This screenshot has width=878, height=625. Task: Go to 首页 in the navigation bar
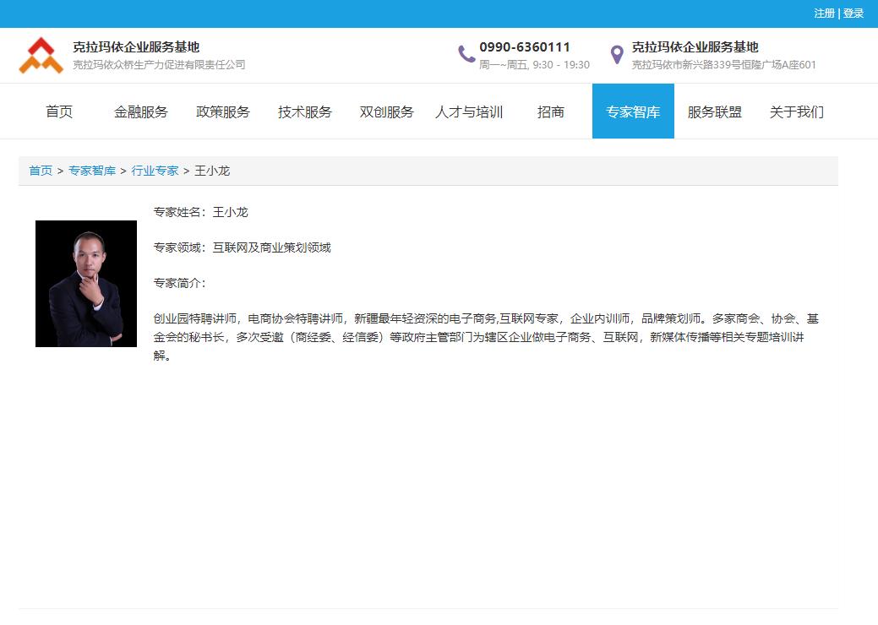pos(59,111)
